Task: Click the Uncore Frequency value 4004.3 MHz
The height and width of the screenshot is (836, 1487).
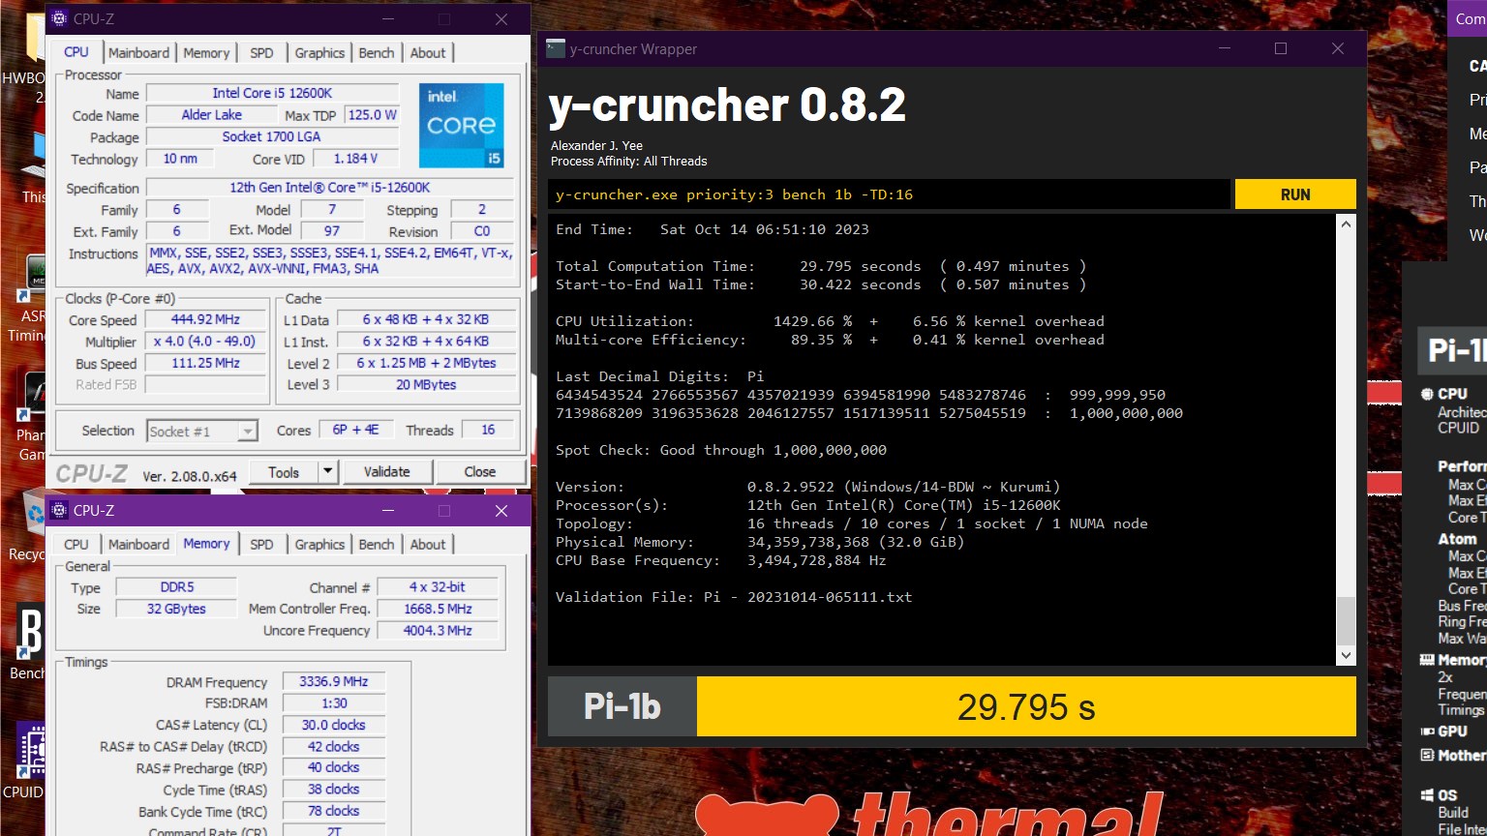Action: pyautogui.click(x=438, y=630)
